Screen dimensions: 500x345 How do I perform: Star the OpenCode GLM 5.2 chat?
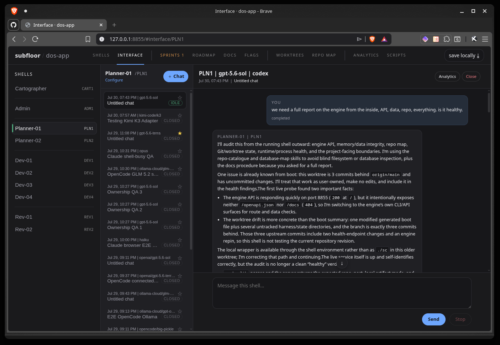[x=180, y=169]
